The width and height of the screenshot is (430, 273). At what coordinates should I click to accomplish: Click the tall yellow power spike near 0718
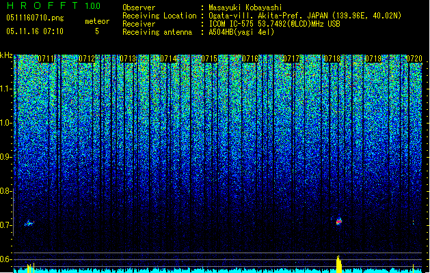(339, 264)
